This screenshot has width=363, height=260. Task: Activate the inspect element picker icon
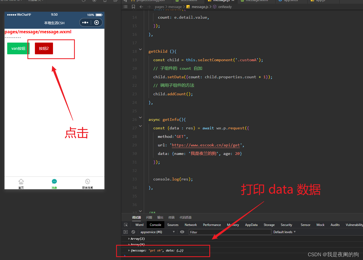tap(126, 225)
